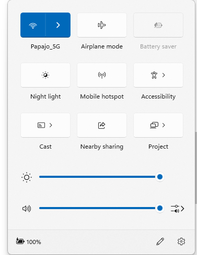Expand Accessibility options chevron
Image resolution: width=197 pixels, height=255 pixels.
coord(164,75)
